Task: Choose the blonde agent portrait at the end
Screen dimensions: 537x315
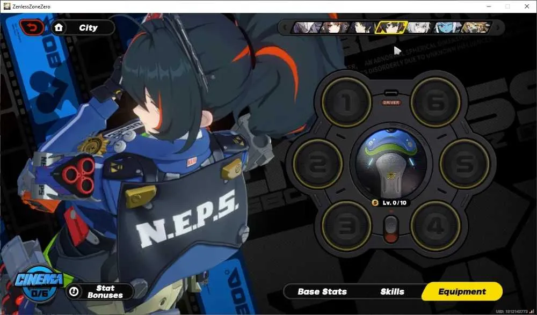Action: point(476,27)
